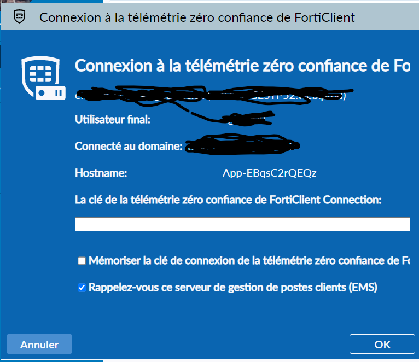Click the FortiClient shield icon in title bar
419x362 pixels.
tap(20, 17)
